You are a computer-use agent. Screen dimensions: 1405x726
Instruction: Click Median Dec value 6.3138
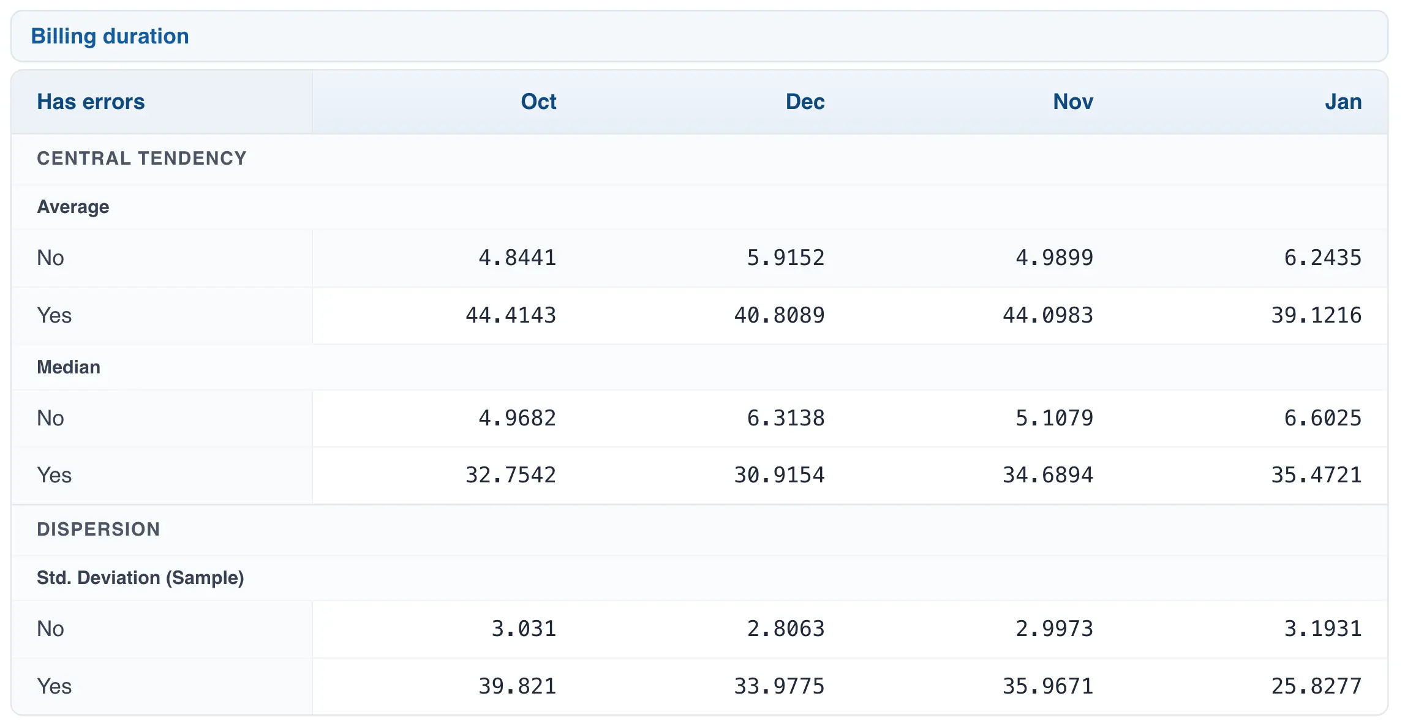[x=786, y=418]
